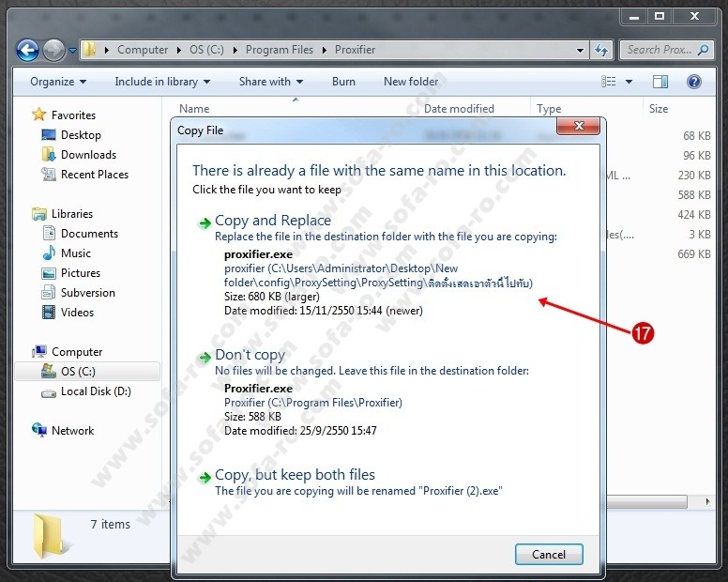This screenshot has width=728, height=582.
Task: Sort by the Name column header
Action: [x=194, y=109]
